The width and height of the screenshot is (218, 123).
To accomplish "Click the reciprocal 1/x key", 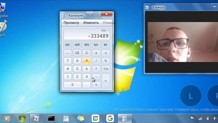I will point(106,69).
